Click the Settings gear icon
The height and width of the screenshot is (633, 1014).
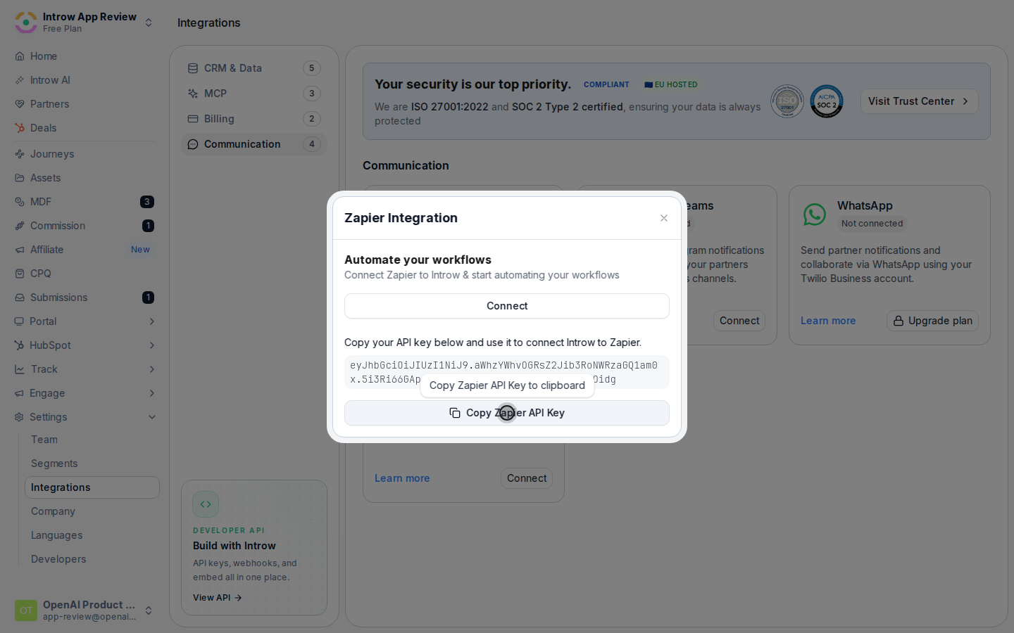coord(19,417)
